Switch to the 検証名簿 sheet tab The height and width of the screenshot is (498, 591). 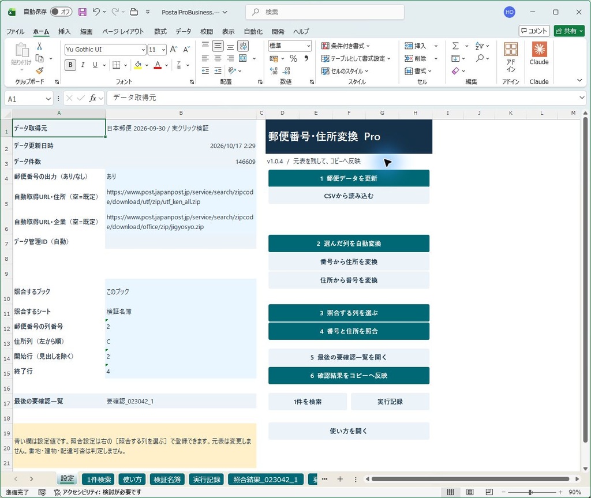[x=167, y=480]
